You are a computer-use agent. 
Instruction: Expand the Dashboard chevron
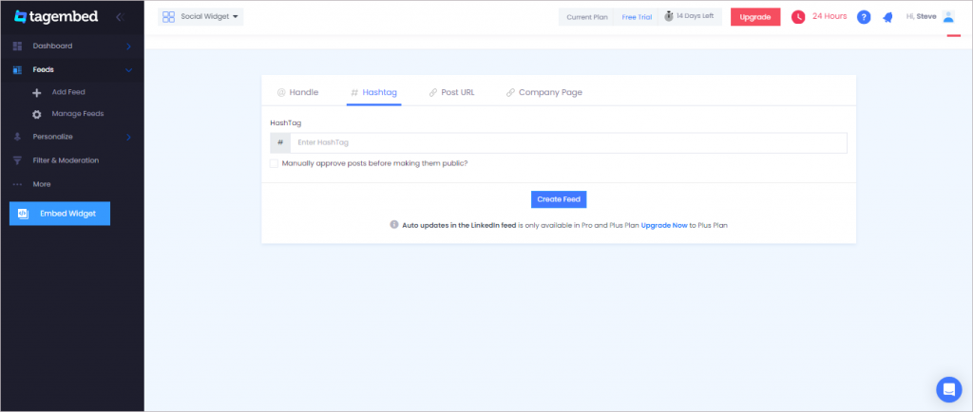click(128, 46)
